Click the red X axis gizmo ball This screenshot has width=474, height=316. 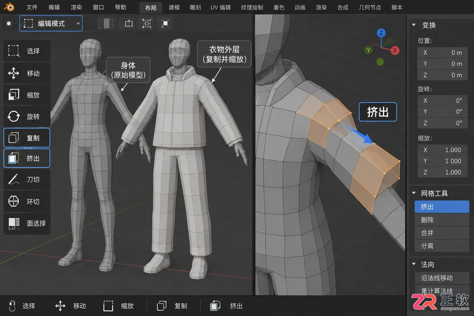(396, 51)
